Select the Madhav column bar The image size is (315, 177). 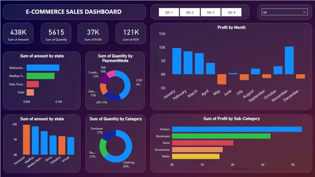(35, 141)
